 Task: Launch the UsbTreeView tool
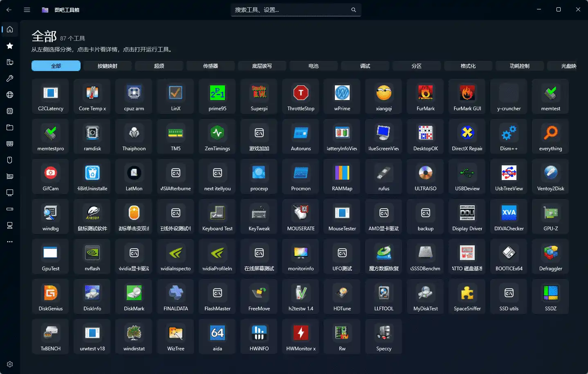pos(509,176)
